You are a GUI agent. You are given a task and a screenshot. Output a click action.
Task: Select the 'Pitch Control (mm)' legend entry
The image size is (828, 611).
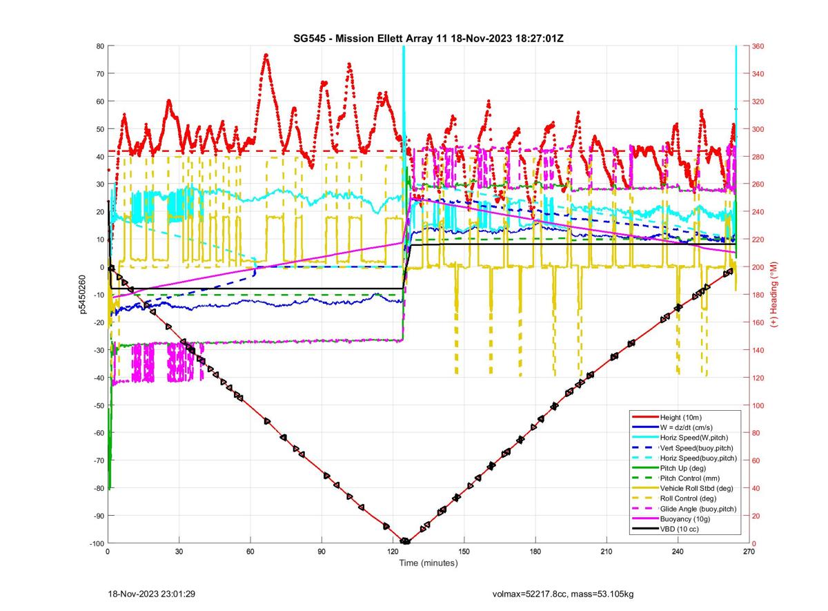coord(689,478)
